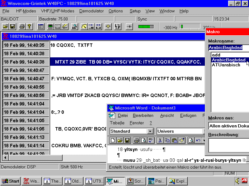Click the scissors cut icon in Word

click(x=160, y=140)
